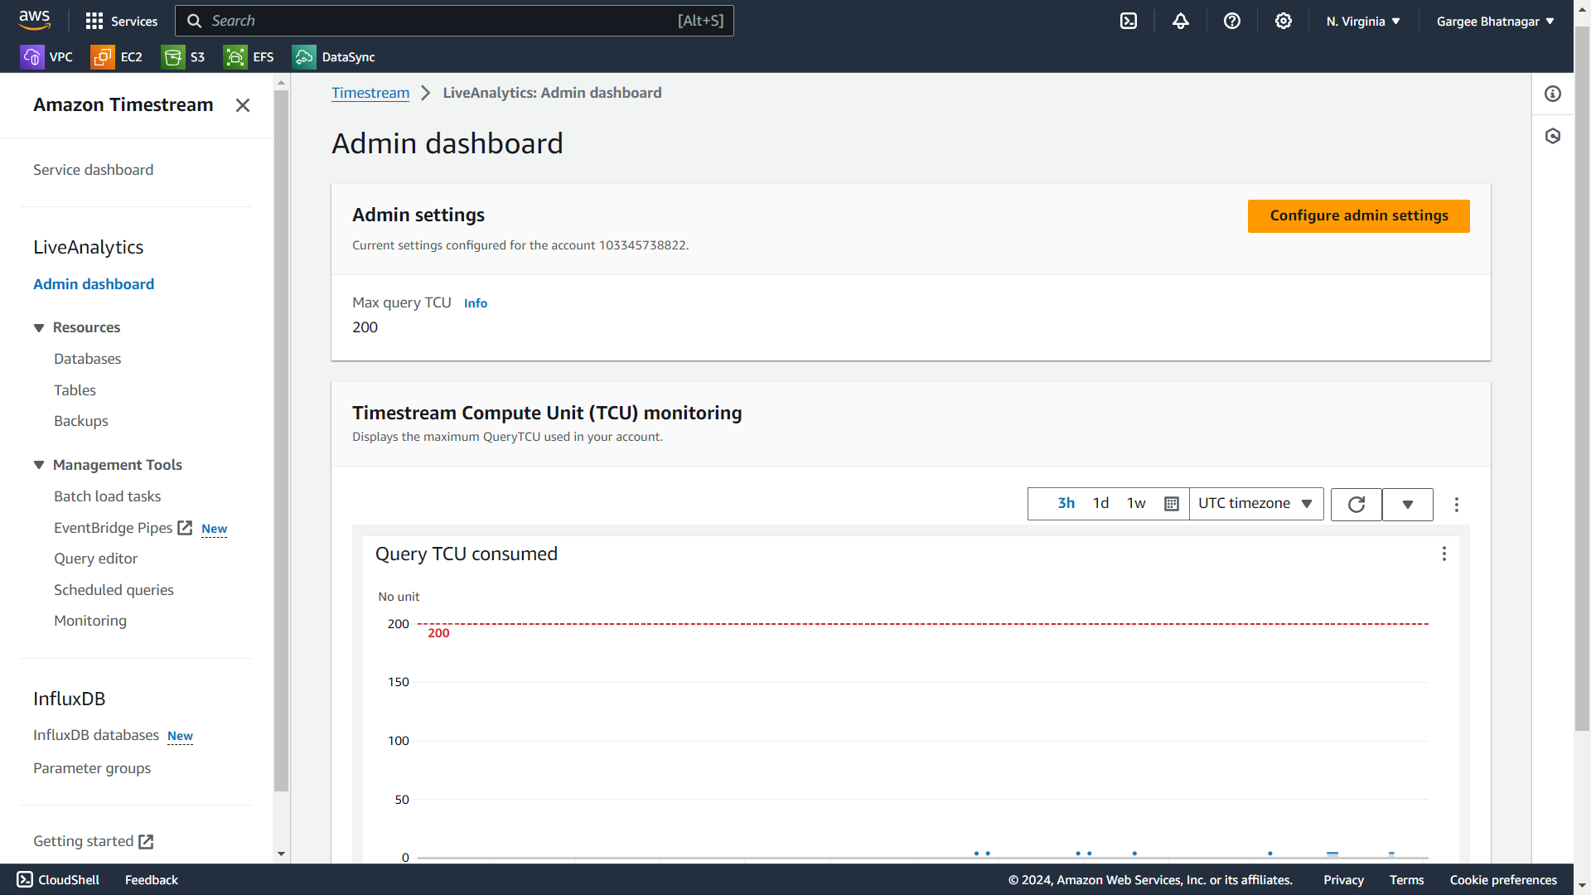Open the custom date range calendar
The height and width of the screenshot is (895, 1591).
(1171, 504)
